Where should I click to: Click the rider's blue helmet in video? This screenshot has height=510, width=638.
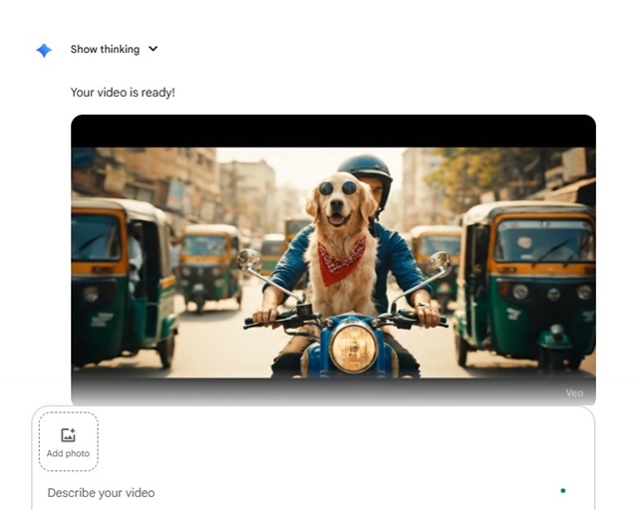[x=366, y=169]
